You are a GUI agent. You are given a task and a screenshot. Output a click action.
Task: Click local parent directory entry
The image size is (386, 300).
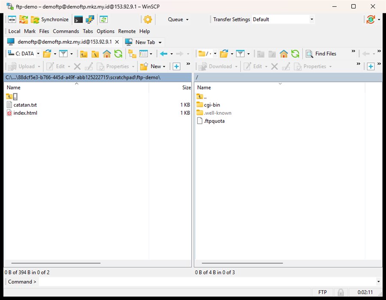click(x=12, y=96)
